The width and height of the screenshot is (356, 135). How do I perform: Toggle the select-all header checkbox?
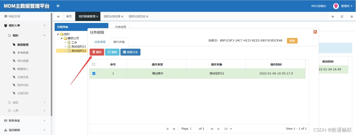[x=94, y=64]
